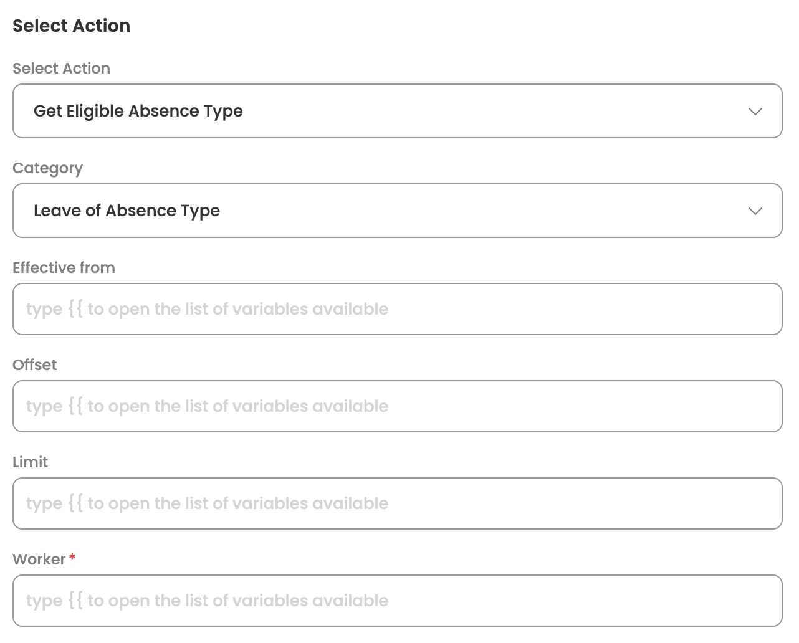Click the placeholder text in Worker field
This screenshot has width=799, height=643.
pos(207,601)
